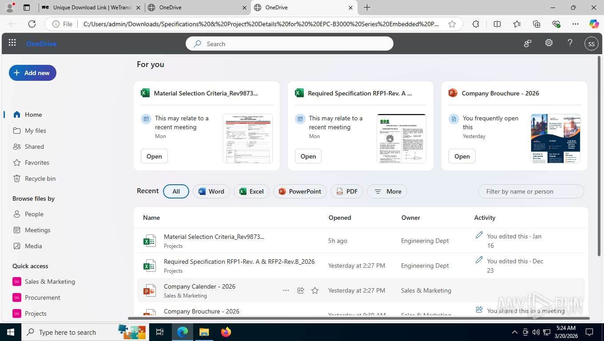
Task: Open browser Favorites list icon
Action: click(x=517, y=24)
